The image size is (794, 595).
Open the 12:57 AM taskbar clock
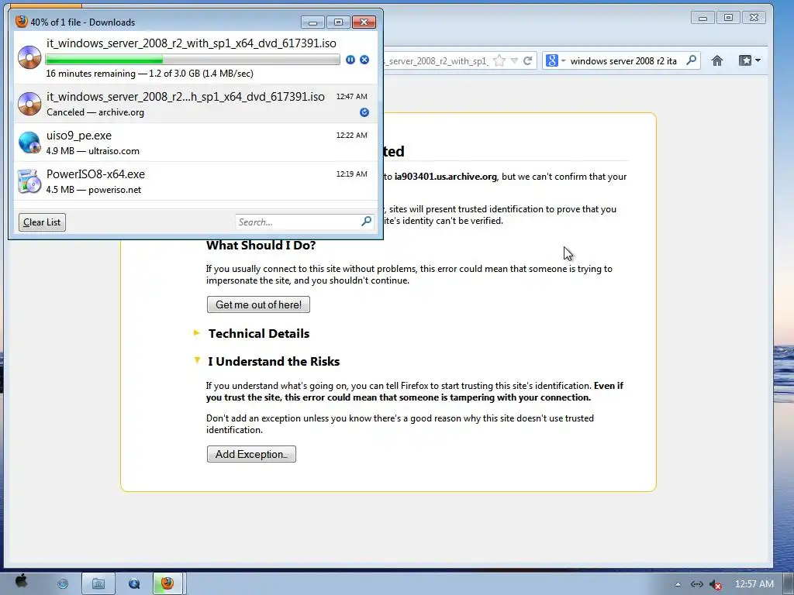(x=754, y=584)
